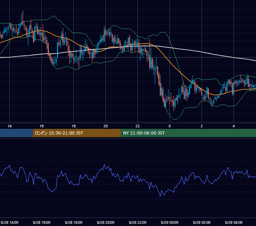Click the NY 21:00-06:00 JST session bar
This screenshot has width=256, height=226.
point(188,133)
